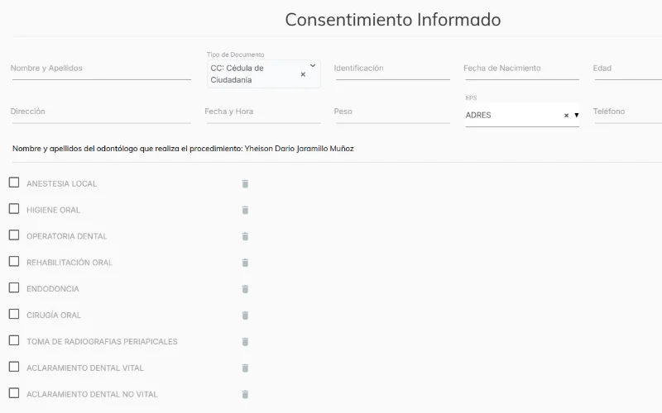This screenshot has height=413, width=662.
Task: Clear the Tipo de Documento selection with X
Action: coord(303,74)
